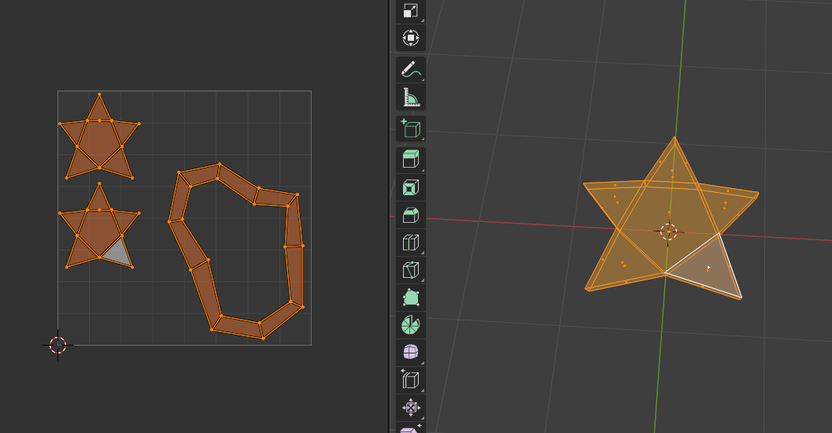
Task: Choose the Loop Cut tool
Action: coord(410,242)
